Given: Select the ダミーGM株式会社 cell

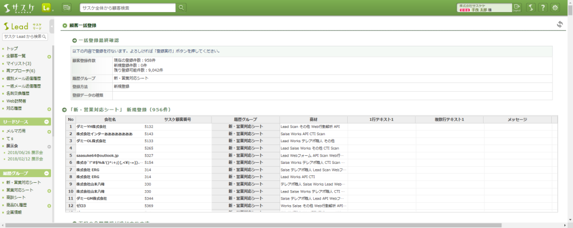Looking at the screenshot, I should 110,198.
